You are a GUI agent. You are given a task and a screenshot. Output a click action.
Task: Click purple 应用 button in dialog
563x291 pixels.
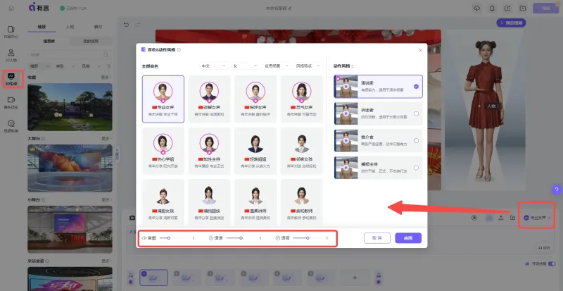tap(408, 238)
